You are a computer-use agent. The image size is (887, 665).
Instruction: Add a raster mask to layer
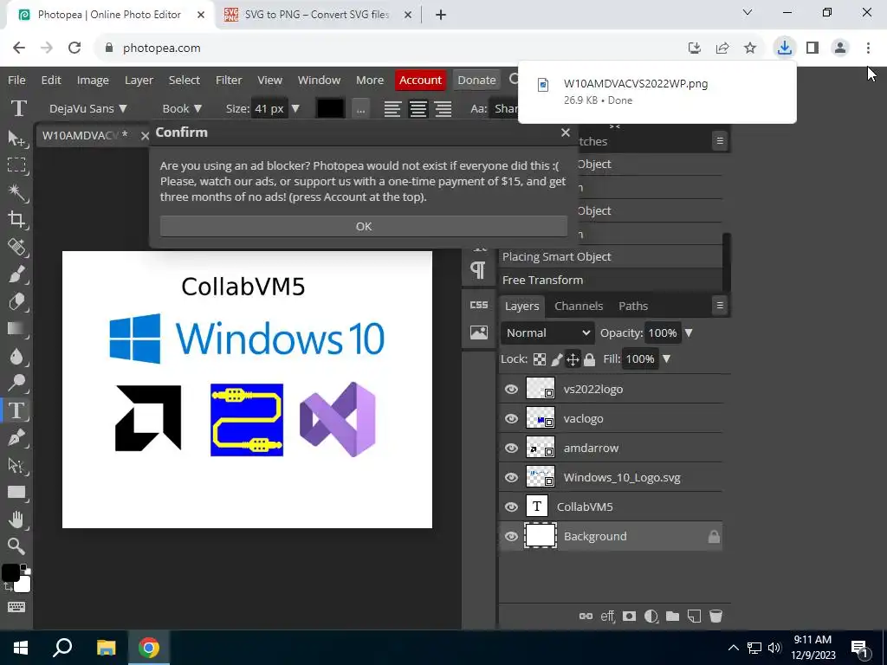629,616
